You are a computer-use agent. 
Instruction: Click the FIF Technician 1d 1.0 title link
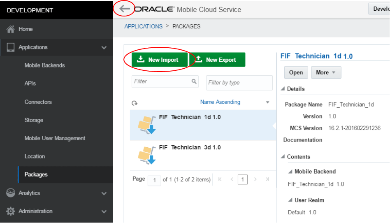[316, 56]
